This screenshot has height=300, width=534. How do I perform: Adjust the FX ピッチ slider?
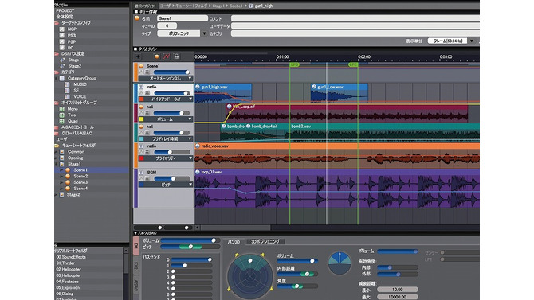[190, 246]
